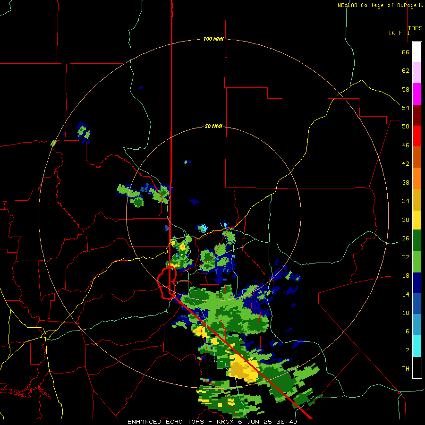This screenshot has width=425, height=425.
Task: Click the medium blue 10–14 kft legend swatch
Action: pyautogui.click(x=417, y=304)
